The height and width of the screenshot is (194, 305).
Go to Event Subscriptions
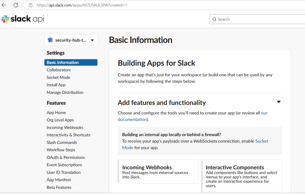(64, 165)
